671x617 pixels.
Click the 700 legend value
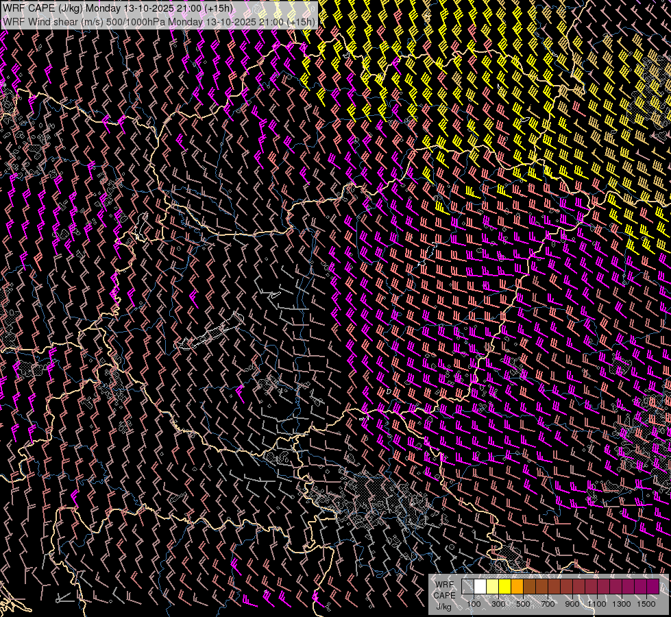[548, 604]
